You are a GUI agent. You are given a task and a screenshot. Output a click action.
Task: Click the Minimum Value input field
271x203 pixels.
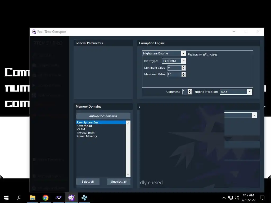point(175,68)
